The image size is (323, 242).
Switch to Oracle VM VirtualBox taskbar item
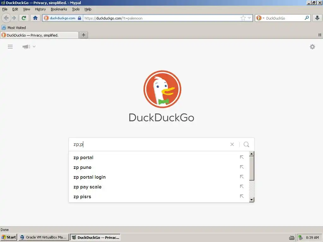pos(44,237)
